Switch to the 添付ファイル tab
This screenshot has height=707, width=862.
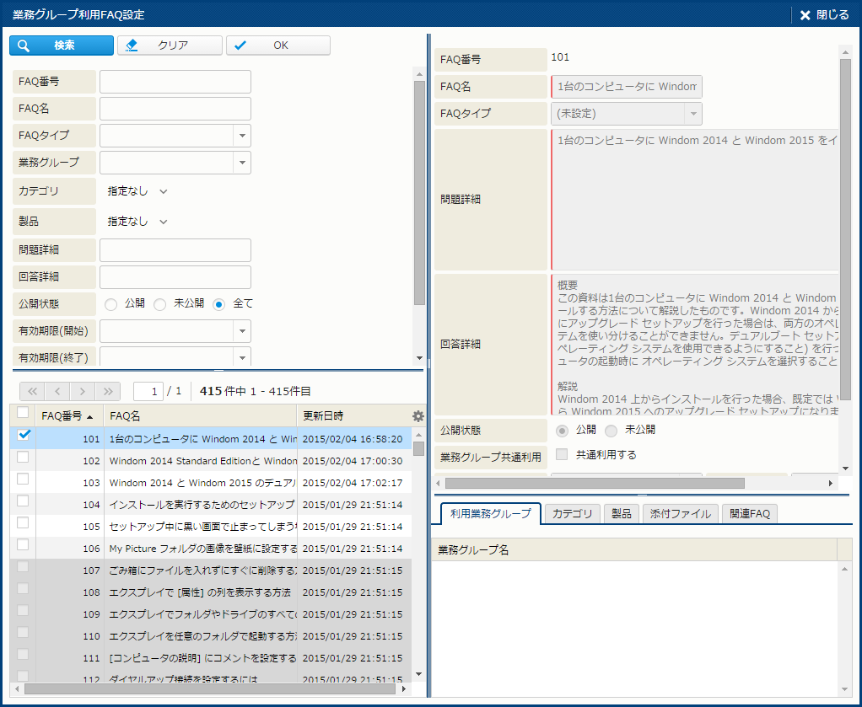click(680, 514)
